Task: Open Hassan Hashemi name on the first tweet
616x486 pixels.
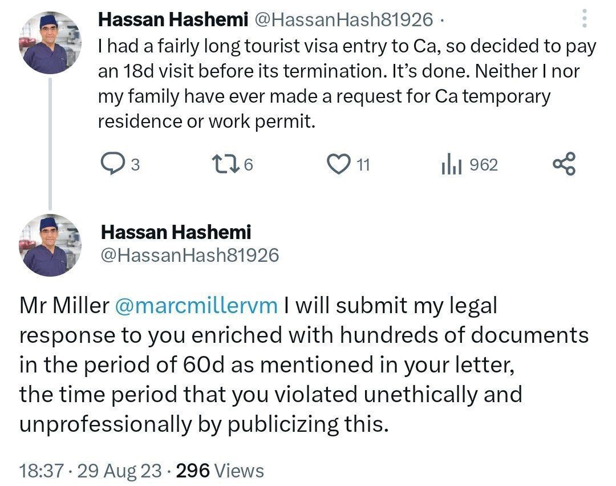Action: coord(173,20)
